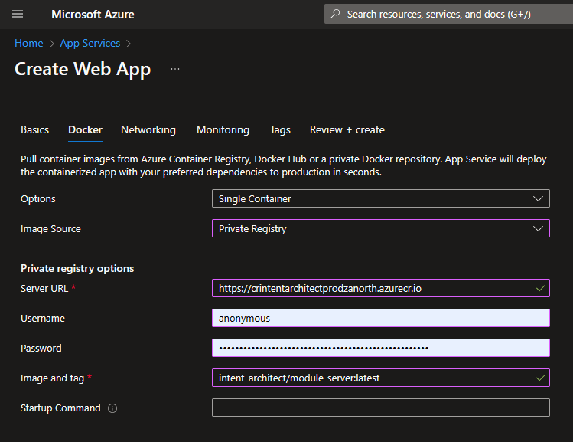The height and width of the screenshot is (442, 573).
Task: Switch to the Basics tab
Action: tap(35, 130)
